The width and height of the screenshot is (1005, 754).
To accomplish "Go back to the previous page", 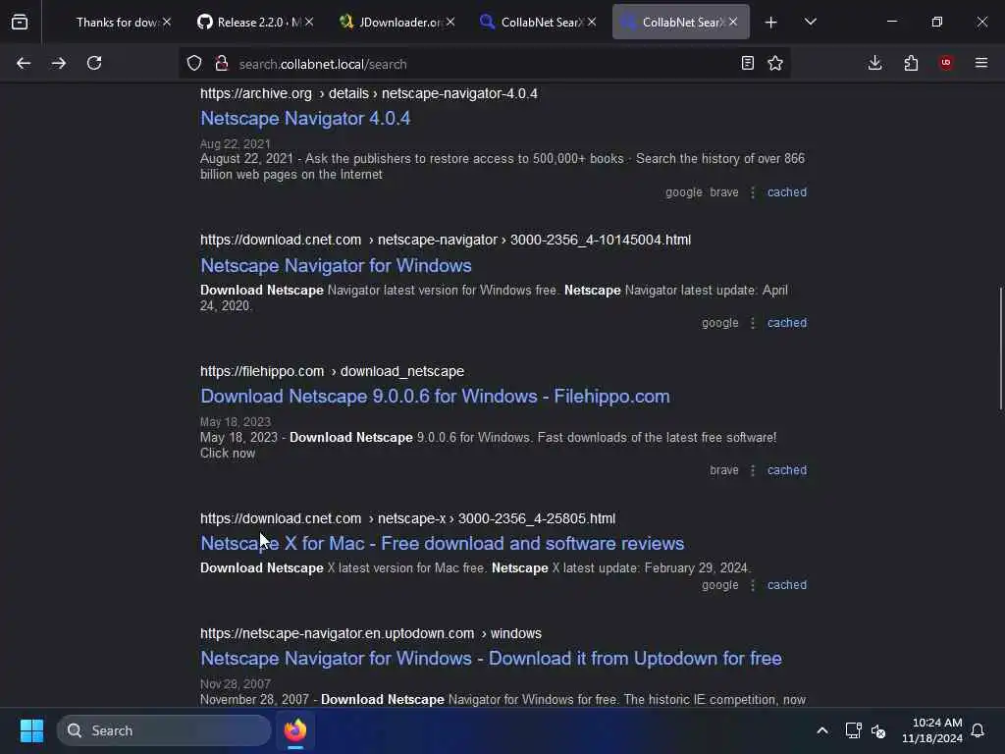I will [24, 63].
